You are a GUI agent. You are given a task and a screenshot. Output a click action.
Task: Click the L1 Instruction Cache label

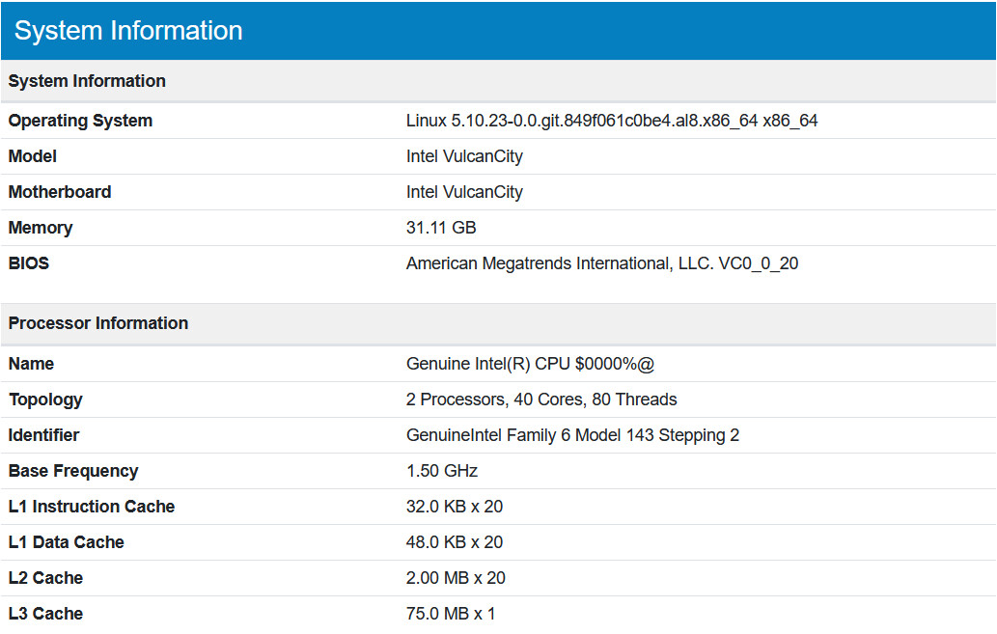pos(92,507)
